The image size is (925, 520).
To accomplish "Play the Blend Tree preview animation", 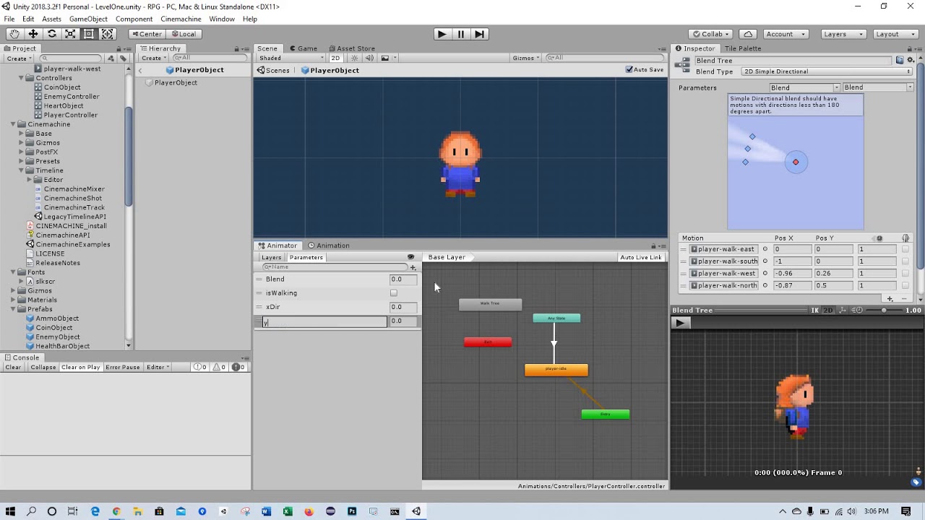I will tap(680, 323).
